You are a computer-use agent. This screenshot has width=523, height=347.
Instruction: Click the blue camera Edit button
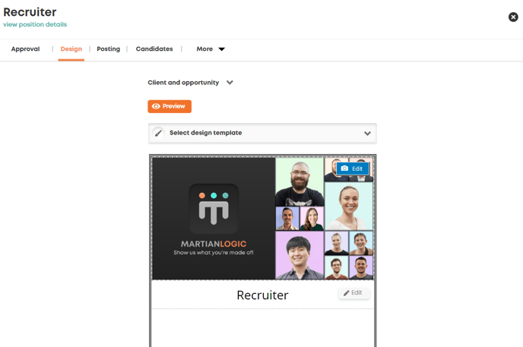(353, 169)
